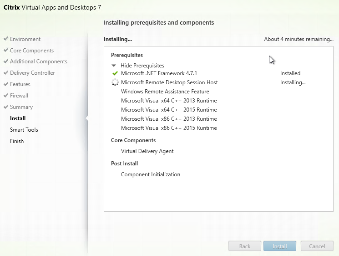The image size is (339, 256).
Task: Click the checkmark icon beside Firewall step
Action: point(6,96)
